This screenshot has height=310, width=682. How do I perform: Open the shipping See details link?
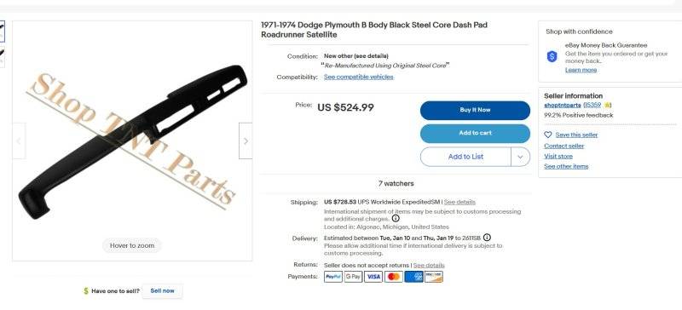459,202
